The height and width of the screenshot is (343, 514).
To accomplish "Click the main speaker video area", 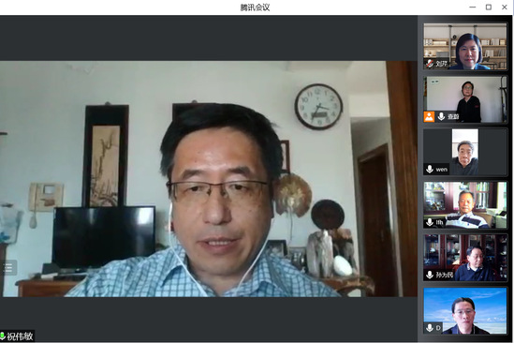I will tap(209, 179).
